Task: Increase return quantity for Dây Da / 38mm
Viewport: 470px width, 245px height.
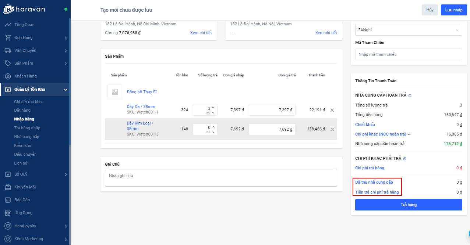Action: pyautogui.click(x=213, y=107)
